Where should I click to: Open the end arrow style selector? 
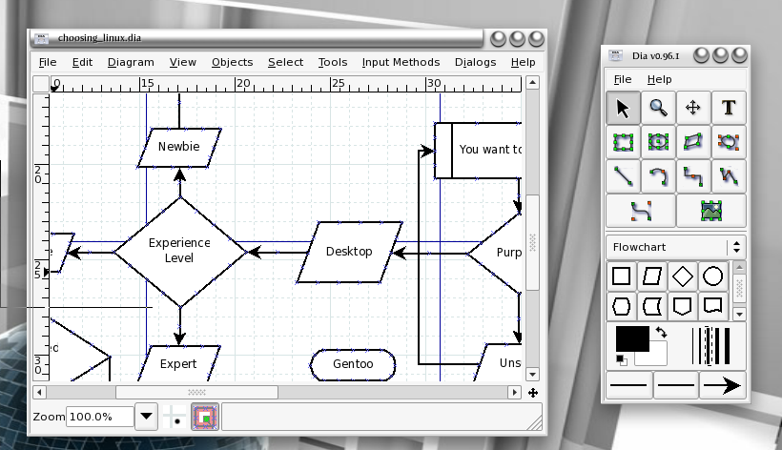722,385
